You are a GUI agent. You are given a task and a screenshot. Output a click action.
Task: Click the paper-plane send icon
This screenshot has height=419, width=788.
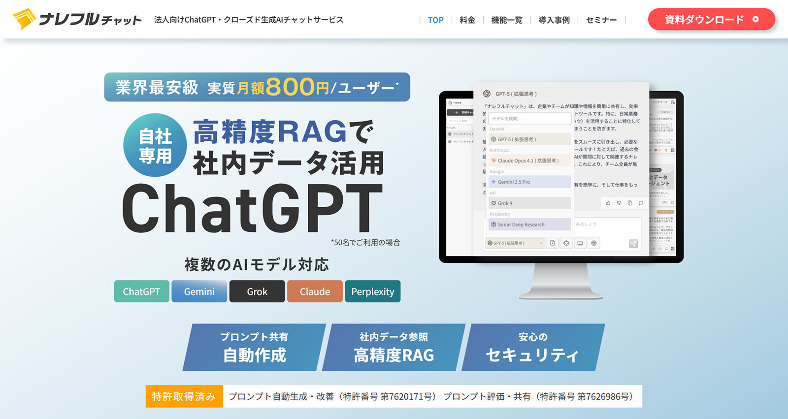click(x=633, y=243)
